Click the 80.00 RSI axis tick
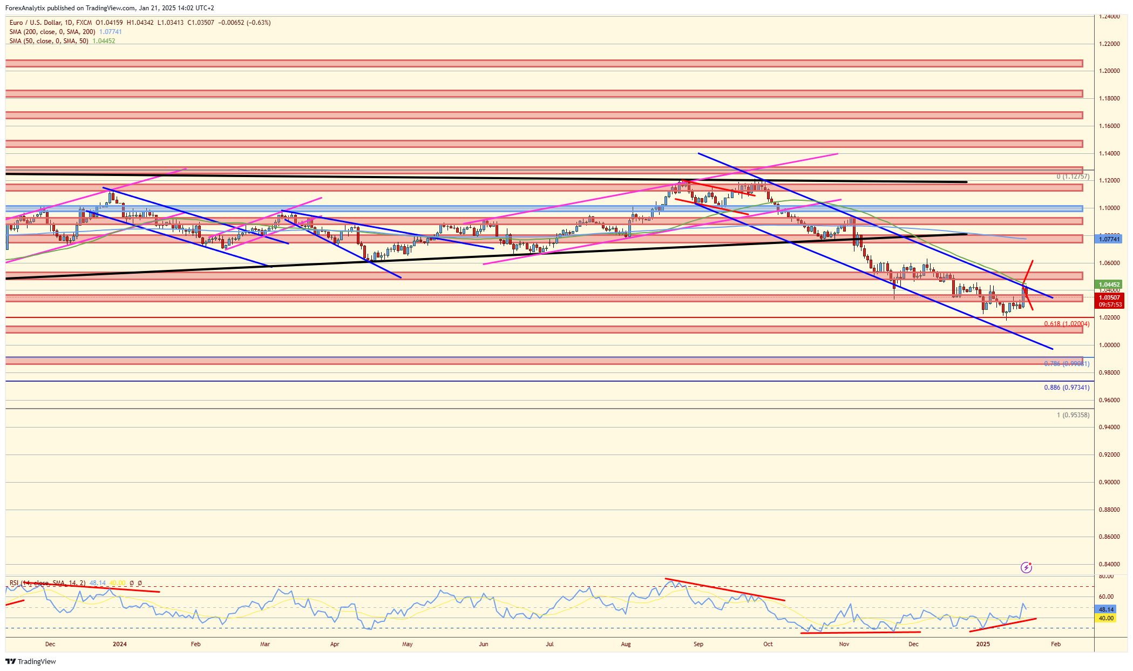 tap(1106, 577)
